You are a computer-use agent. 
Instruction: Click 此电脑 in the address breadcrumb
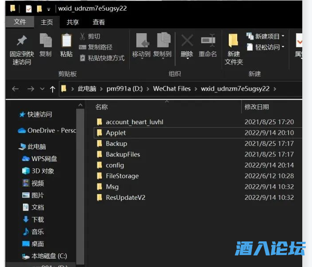(x=87, y=89)
